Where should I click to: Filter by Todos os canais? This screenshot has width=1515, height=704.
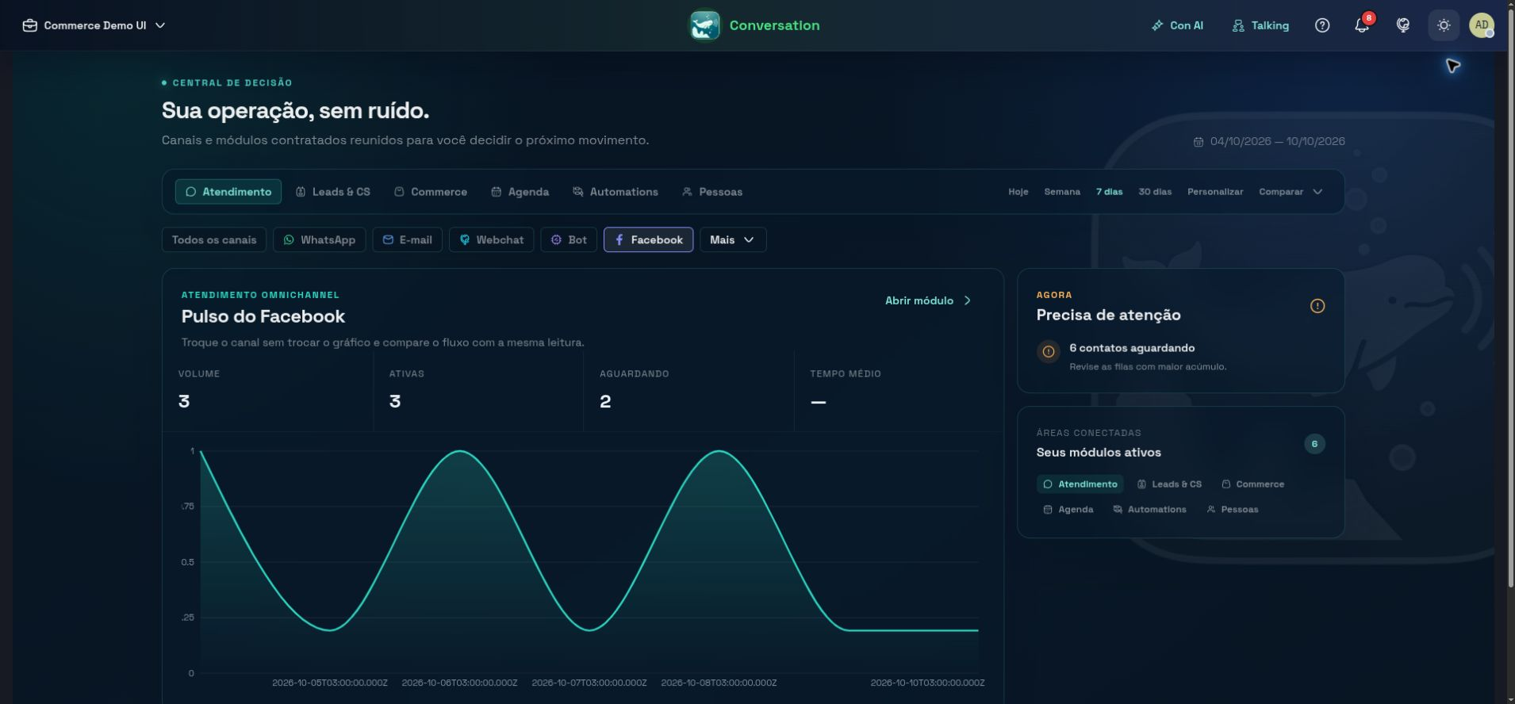click(x=214, y=239)
